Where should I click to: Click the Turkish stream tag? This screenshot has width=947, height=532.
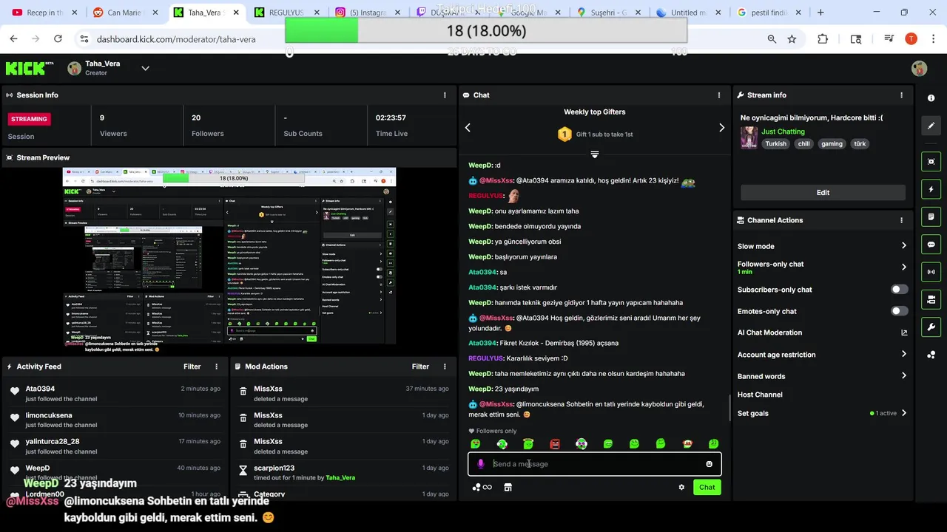(x=775, y=144)
